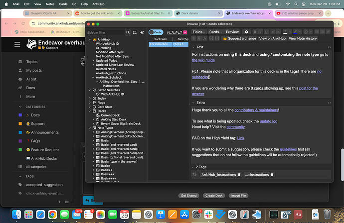Open the text color picker dropdown arrow

(290, 32)
